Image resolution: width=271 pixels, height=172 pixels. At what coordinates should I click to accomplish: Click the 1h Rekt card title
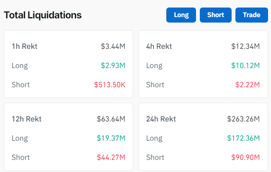(25, 46)
